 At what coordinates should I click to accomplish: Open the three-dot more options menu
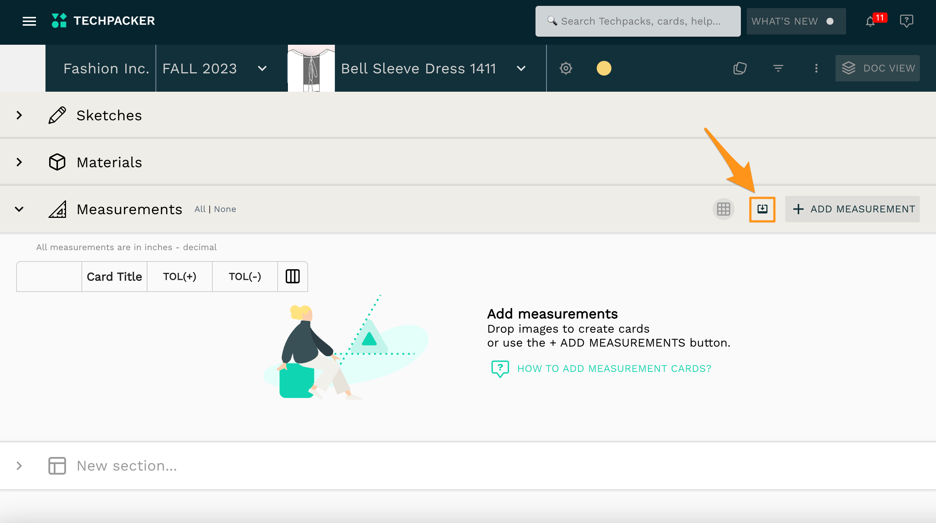pyautogui.click(x=816, y=68)
